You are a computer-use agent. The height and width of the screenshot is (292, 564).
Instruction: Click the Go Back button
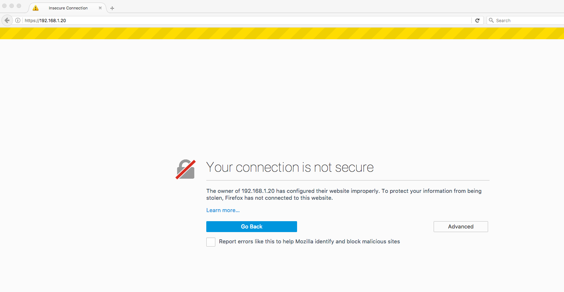pos(252,227)
